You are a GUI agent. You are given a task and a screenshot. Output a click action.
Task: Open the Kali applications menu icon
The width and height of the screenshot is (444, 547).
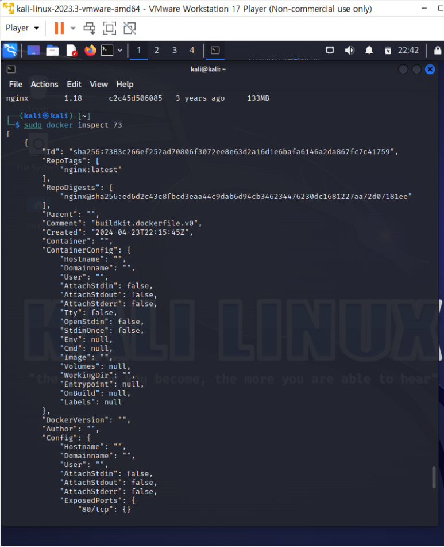[10, 50]
